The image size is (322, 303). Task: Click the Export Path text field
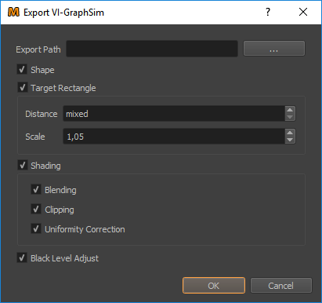point(152,49)
